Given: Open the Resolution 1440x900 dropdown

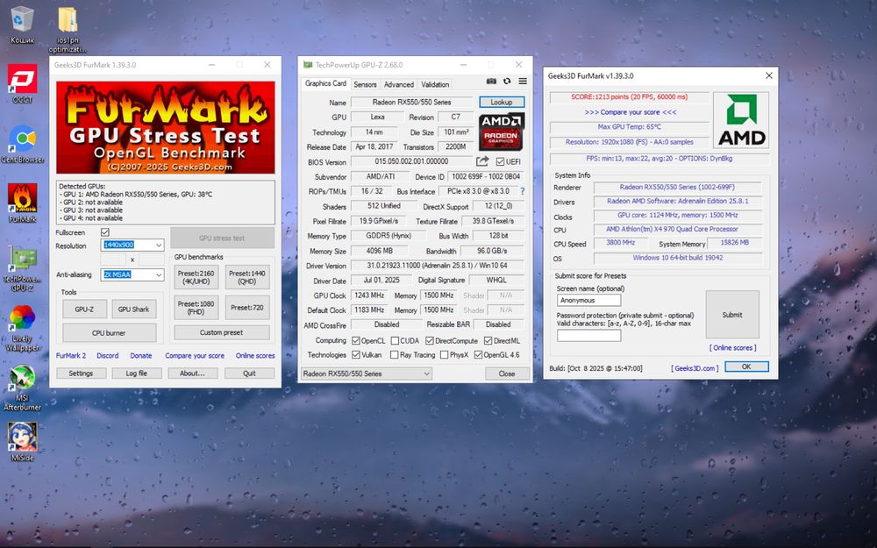Looking at the screenshot, I should click(132, 245).
